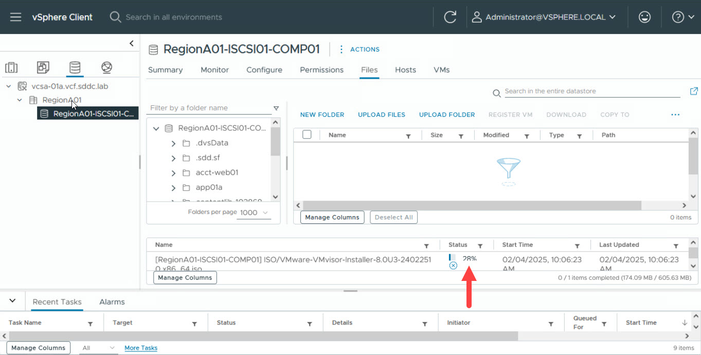
Task: Filter the files list Type column
Action: pos(579,136)
